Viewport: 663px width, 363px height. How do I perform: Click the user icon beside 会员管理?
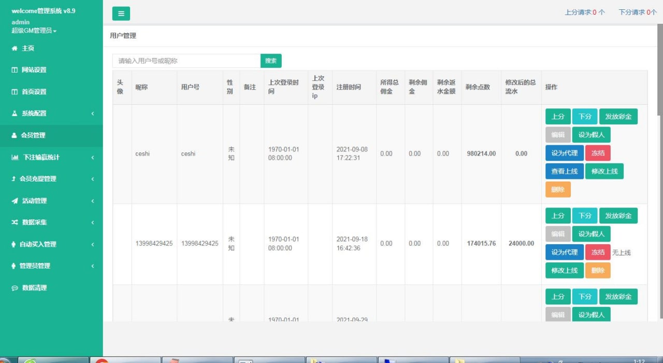[15, 135]
